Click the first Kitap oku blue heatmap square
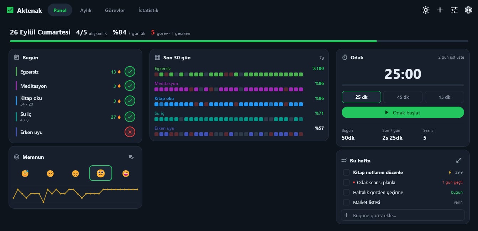The width and height of the screenshot is (478, 231). click(x=157, y=104)
